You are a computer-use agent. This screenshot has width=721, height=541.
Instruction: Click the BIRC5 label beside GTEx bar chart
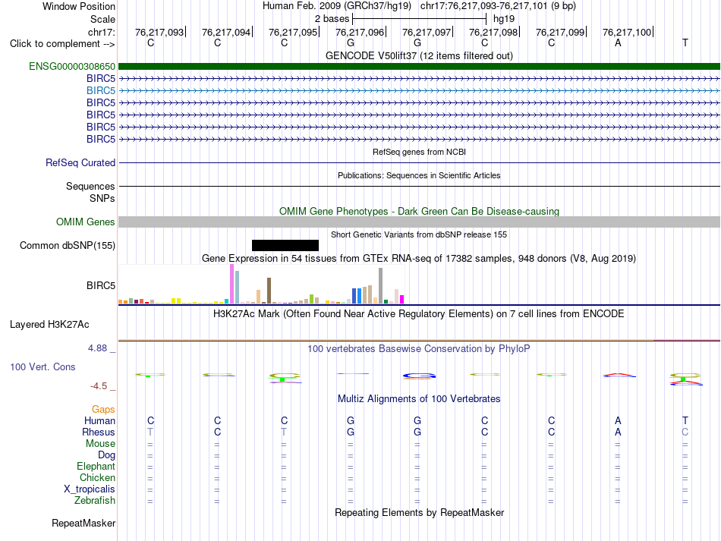pyautogui.click(x=101, y=285)
